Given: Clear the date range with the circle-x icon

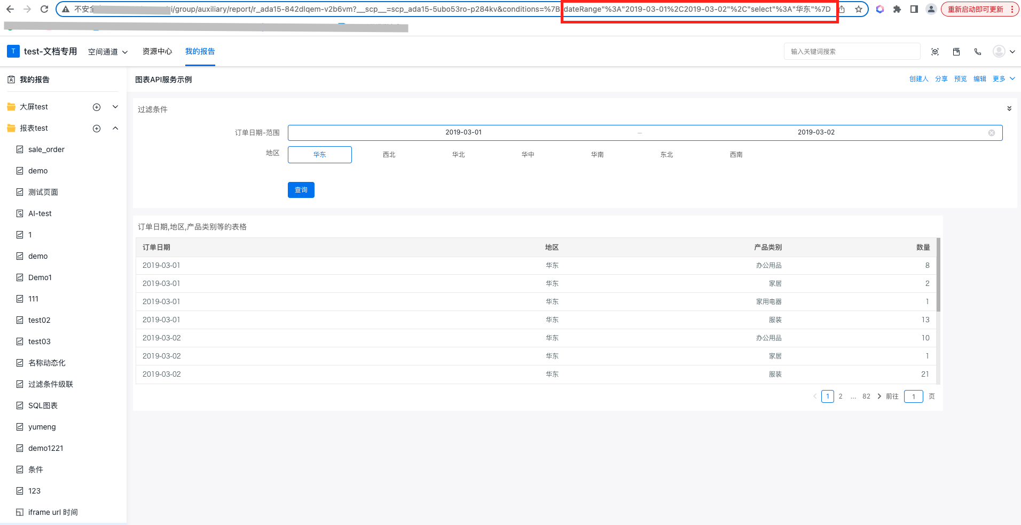Looking at the screenshot, I should tap(992, 133).
